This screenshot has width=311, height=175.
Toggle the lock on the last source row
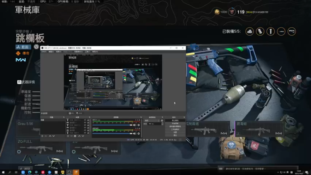88,133
